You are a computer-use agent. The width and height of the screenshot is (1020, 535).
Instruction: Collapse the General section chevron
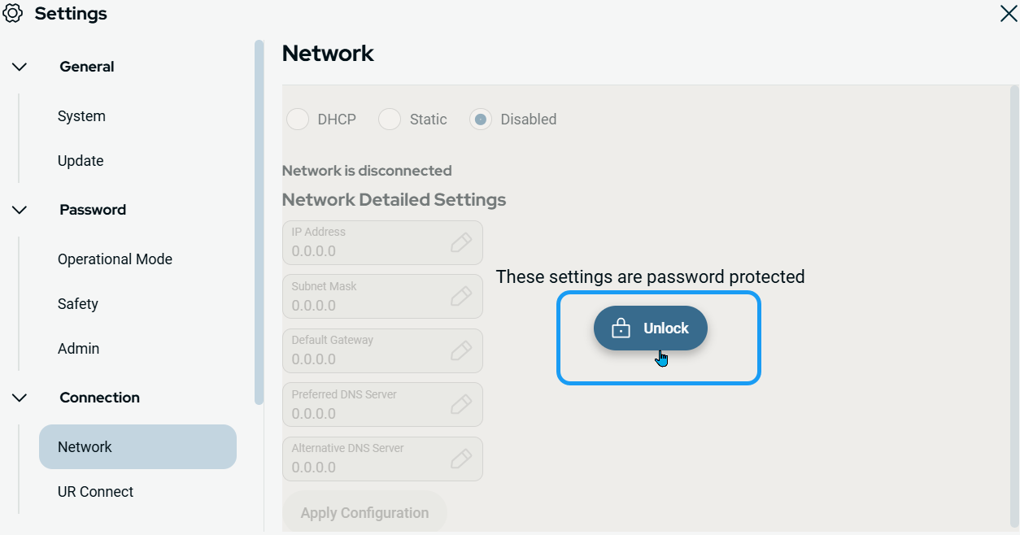[x=20, y=67]
